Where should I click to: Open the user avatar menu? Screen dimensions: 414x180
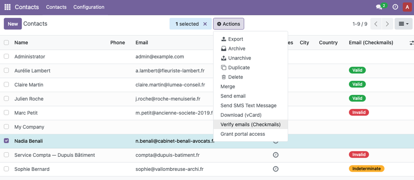[407, 7]
